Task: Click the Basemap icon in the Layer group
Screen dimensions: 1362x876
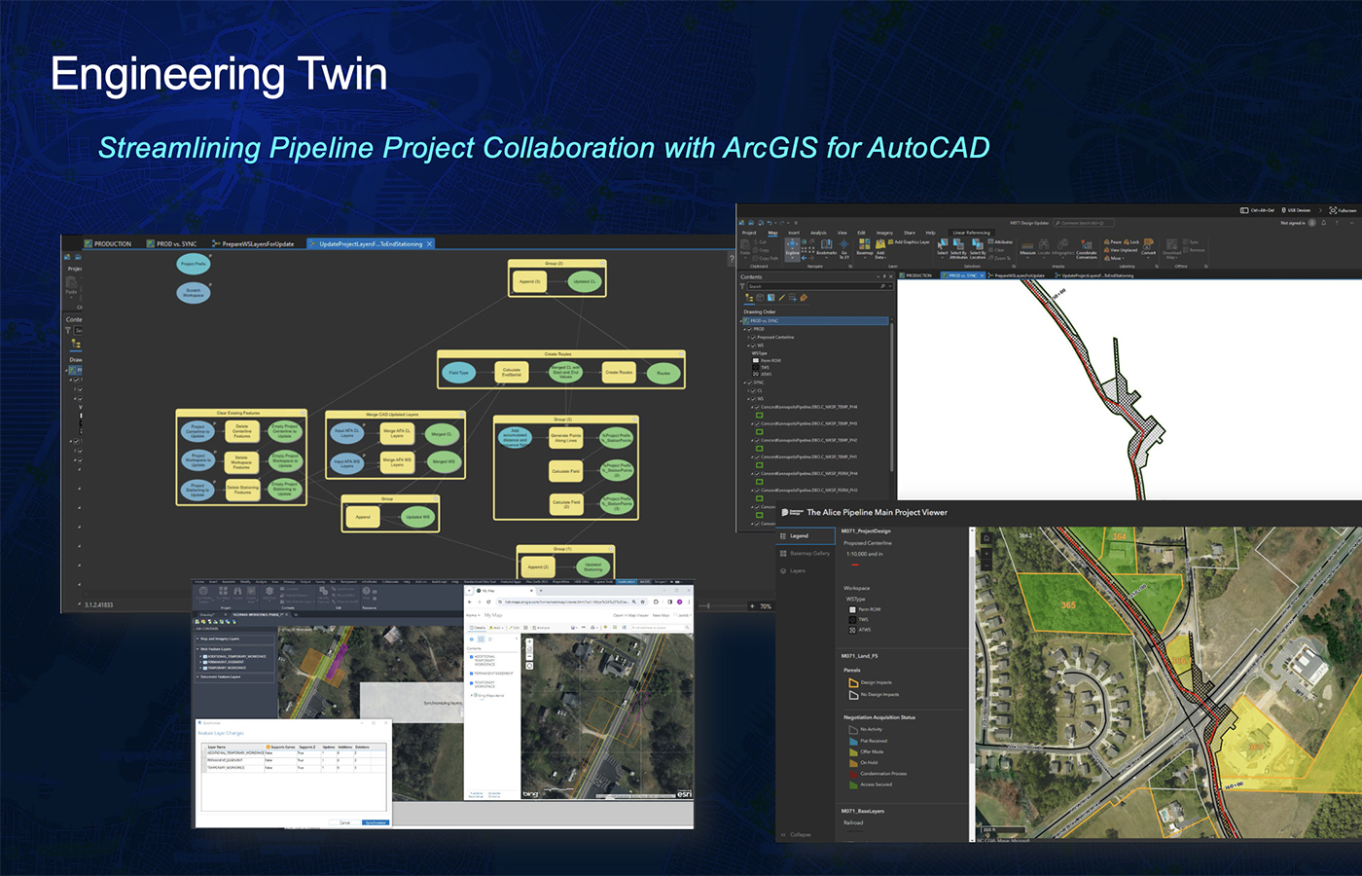Action: [x=864, y=248]
